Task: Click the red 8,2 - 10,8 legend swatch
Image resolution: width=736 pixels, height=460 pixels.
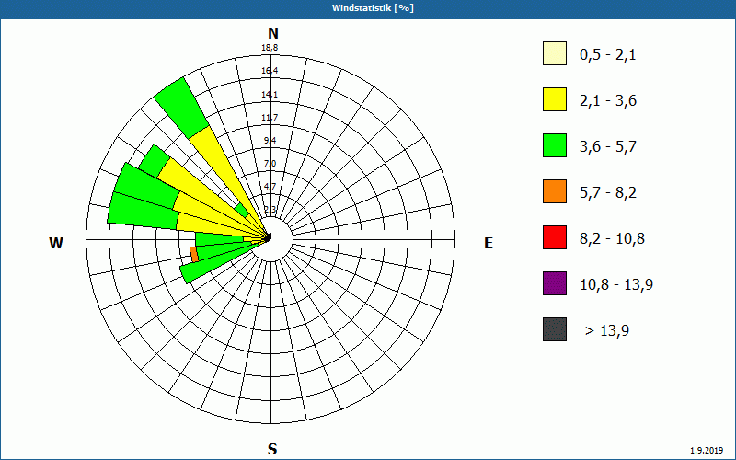Action: pyautogui.click(x=555, y=237)
